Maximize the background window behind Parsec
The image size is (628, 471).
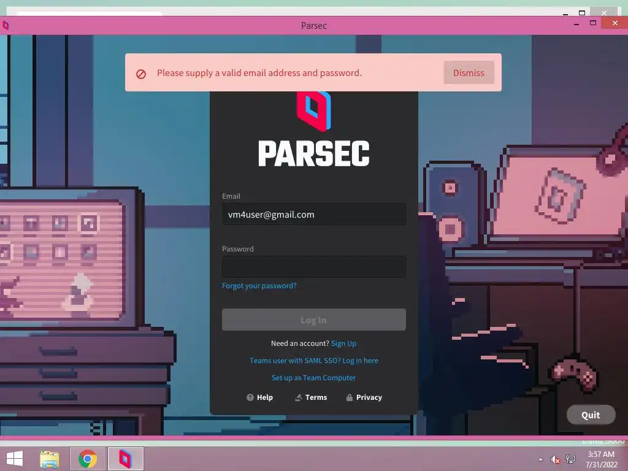pyautogui.click(x=582, y=13)
